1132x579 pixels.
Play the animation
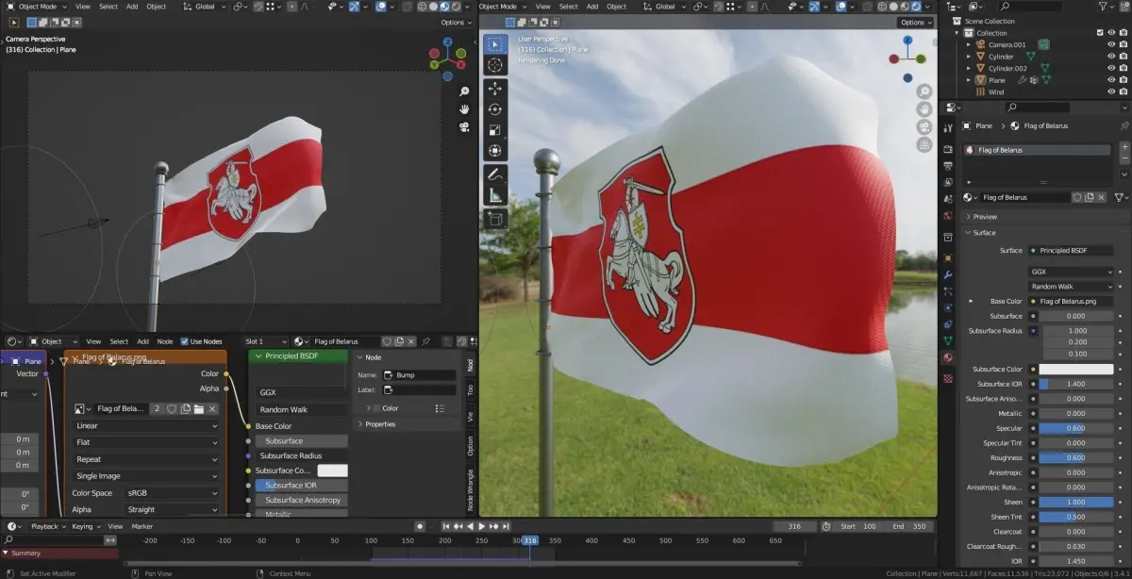pyautogui.click(x=482, y=526)
